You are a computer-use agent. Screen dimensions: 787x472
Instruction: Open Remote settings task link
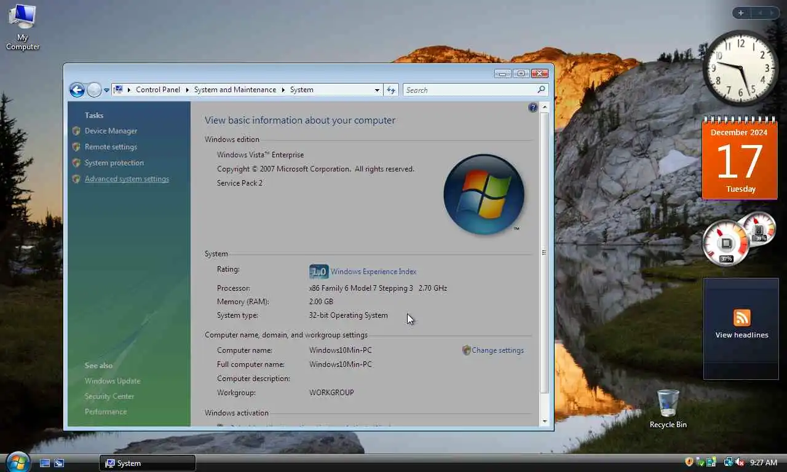click(111, 147)
